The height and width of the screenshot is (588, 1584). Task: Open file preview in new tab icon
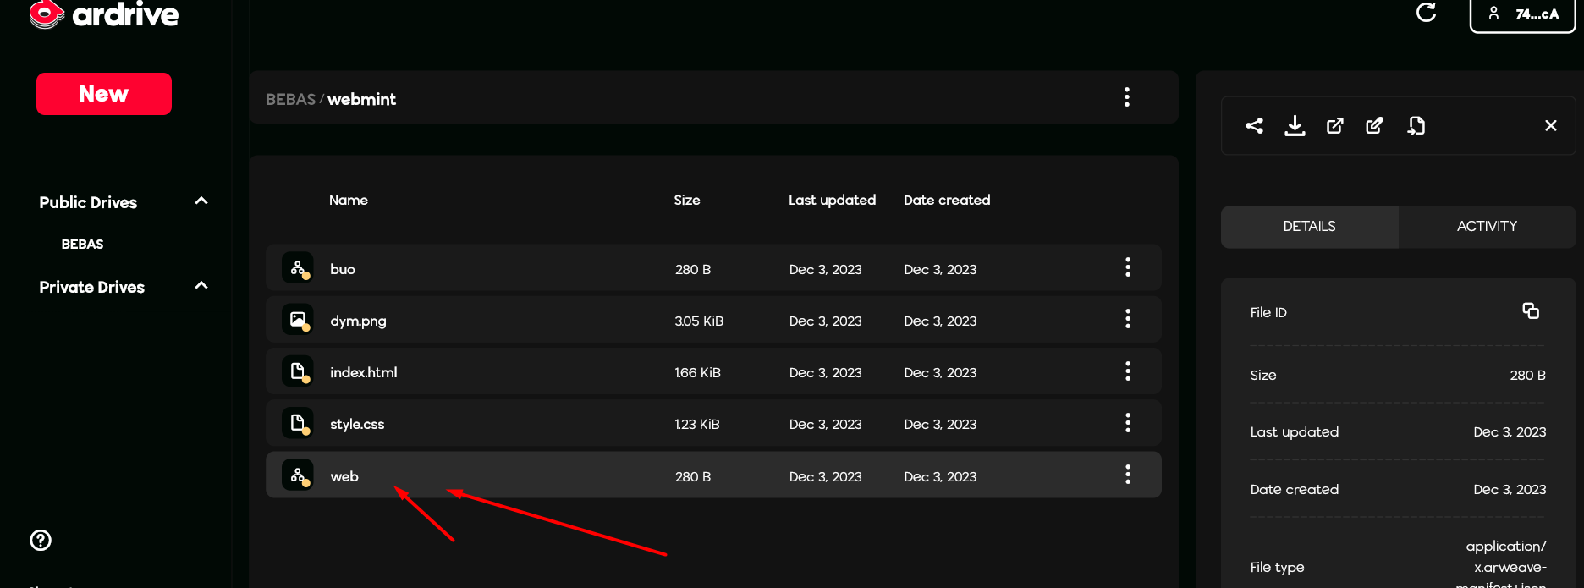pos(1334,126)
